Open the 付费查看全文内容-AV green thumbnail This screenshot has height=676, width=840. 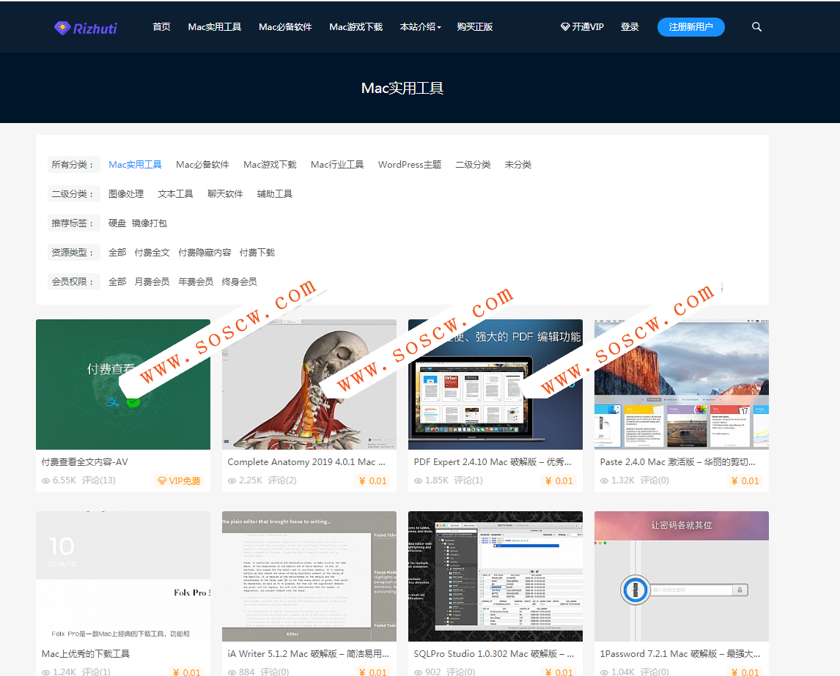[123, 385]
